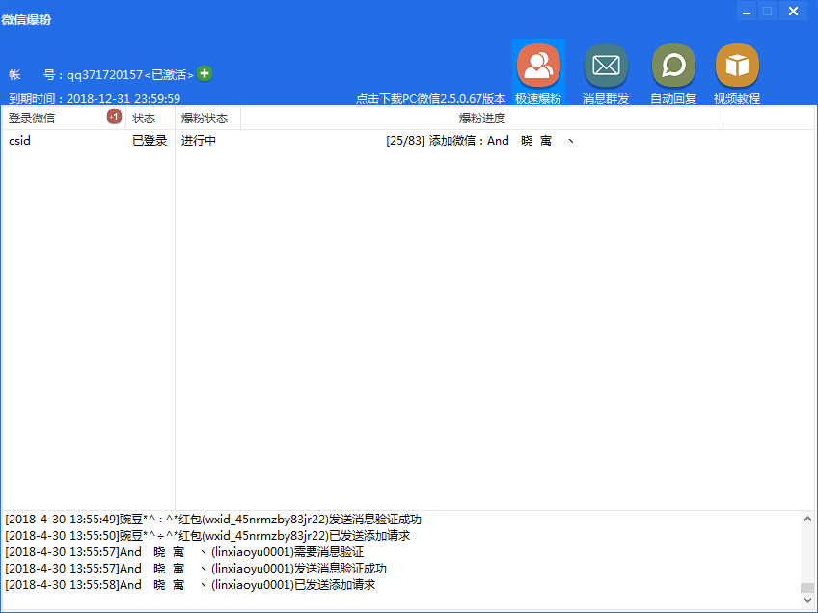This screenshot has height=613, width=818.
Task: Click the [25/83] progress text
Action: [x=405, y=141]
